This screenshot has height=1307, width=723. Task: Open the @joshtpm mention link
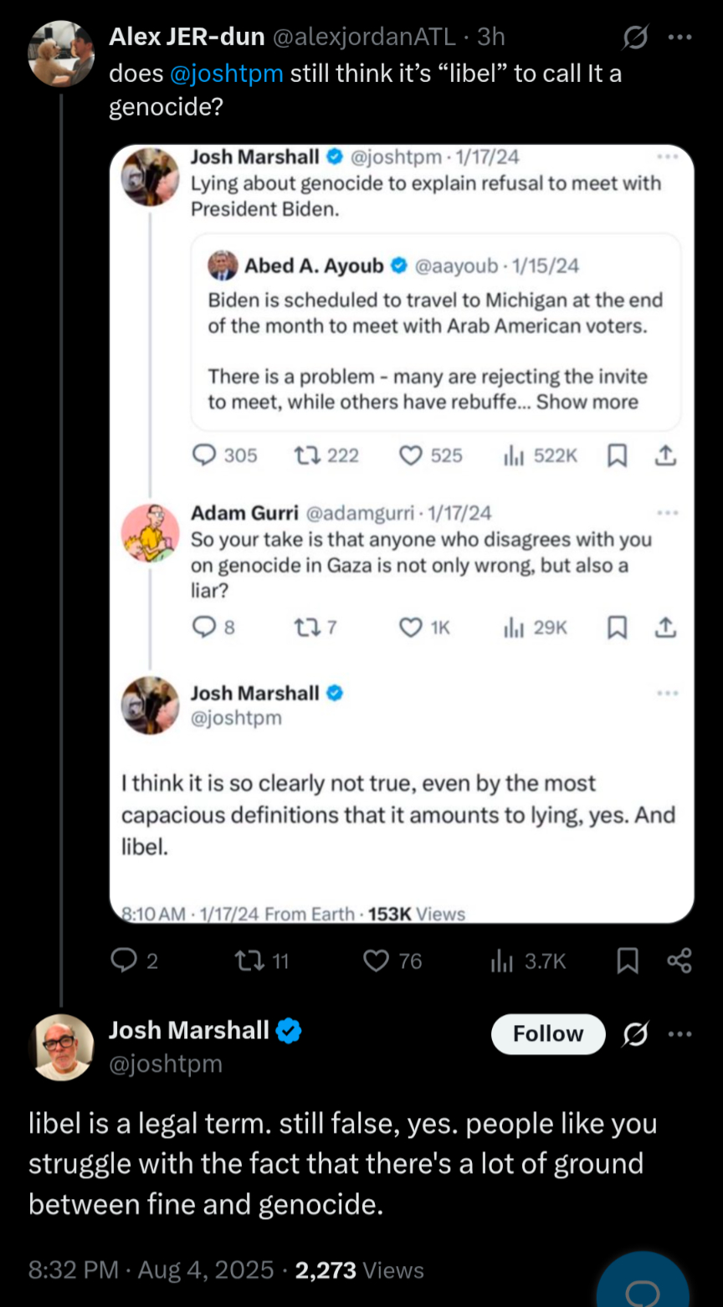click(x=227, y=74)
